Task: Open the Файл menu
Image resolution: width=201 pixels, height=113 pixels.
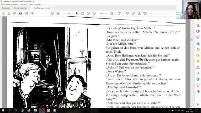Action: pyautogui.click(x=3, y=4)
